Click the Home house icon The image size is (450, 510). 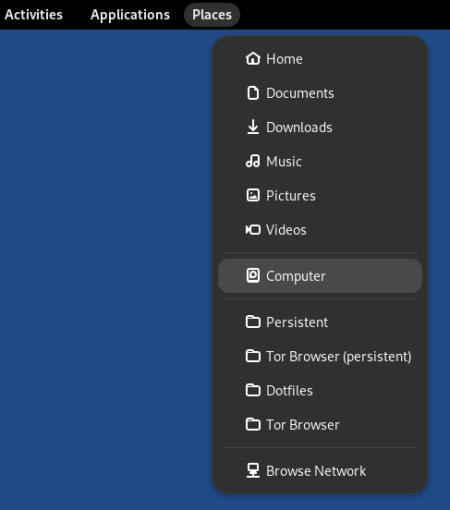click(253, 59)
